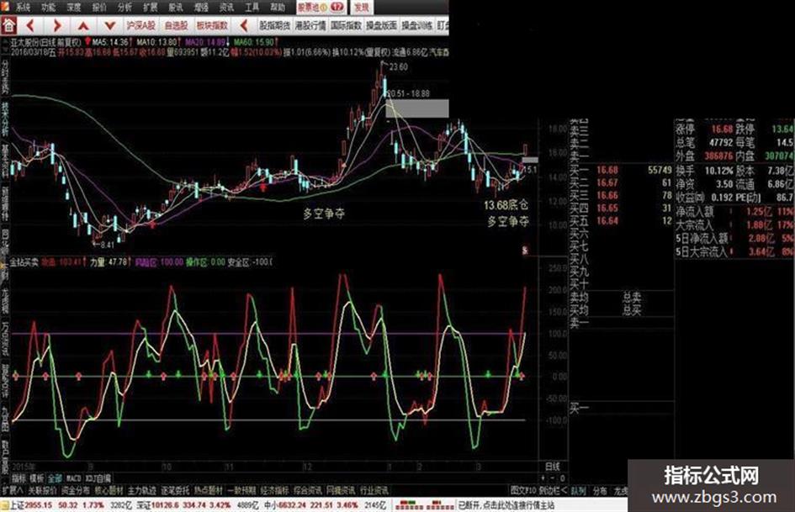Click the 已断开, 点击此处连接行情主站 link

point(506,505)
